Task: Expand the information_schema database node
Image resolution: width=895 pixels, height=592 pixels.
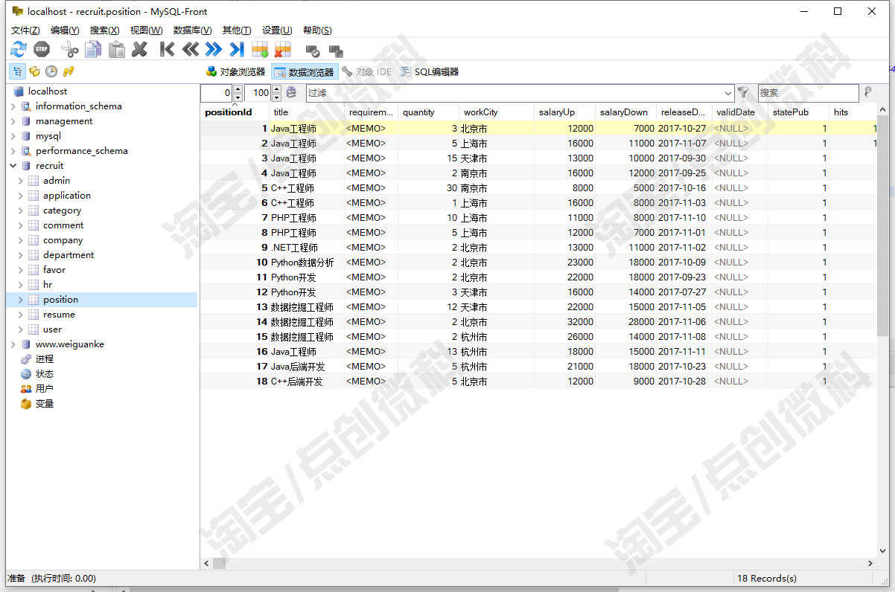Action: (13, 106)
